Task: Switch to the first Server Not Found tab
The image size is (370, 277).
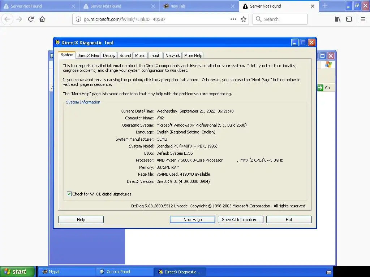Action: [40, 6]
